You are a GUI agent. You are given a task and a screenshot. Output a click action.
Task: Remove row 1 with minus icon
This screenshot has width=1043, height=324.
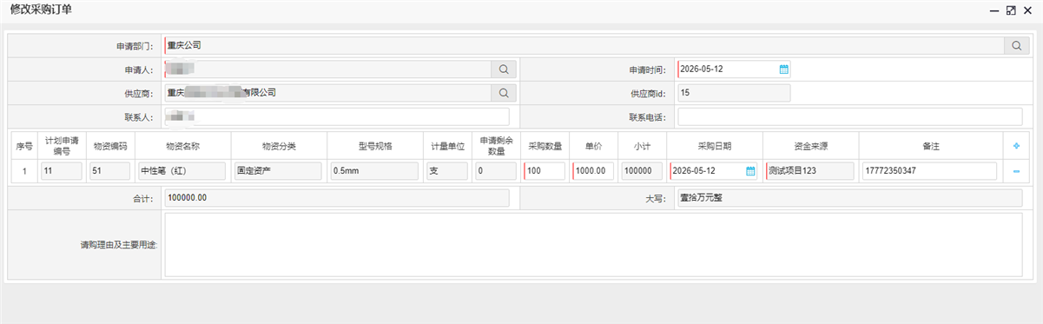1016,171
